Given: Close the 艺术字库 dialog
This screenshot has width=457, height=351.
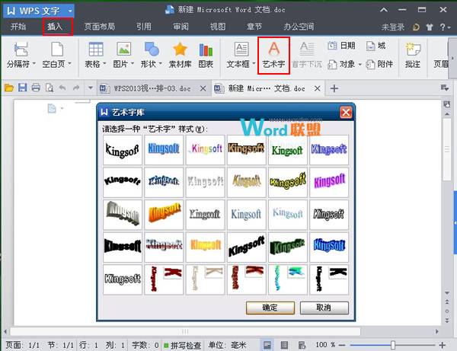Looking at the screenshot, I should tap(346, 112).
